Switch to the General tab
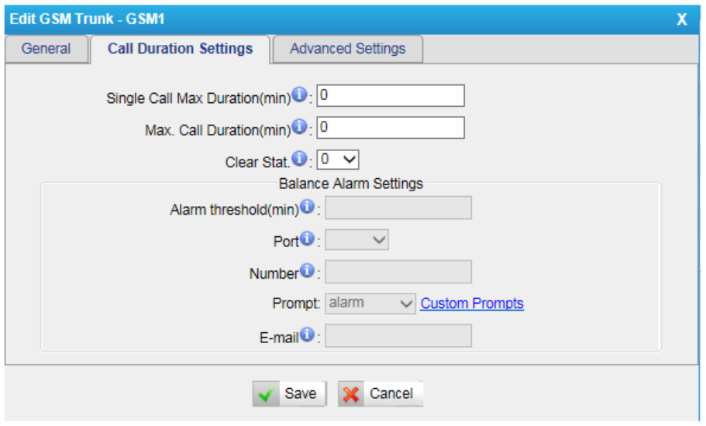This screenshot has width=706, height=426. click(46, 49)
